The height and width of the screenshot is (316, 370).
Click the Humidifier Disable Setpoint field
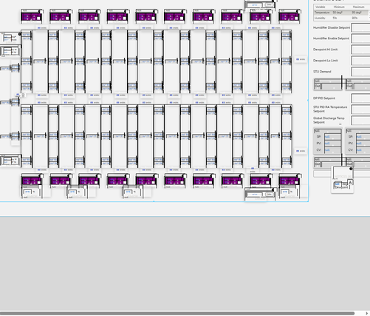click(360, 27)
